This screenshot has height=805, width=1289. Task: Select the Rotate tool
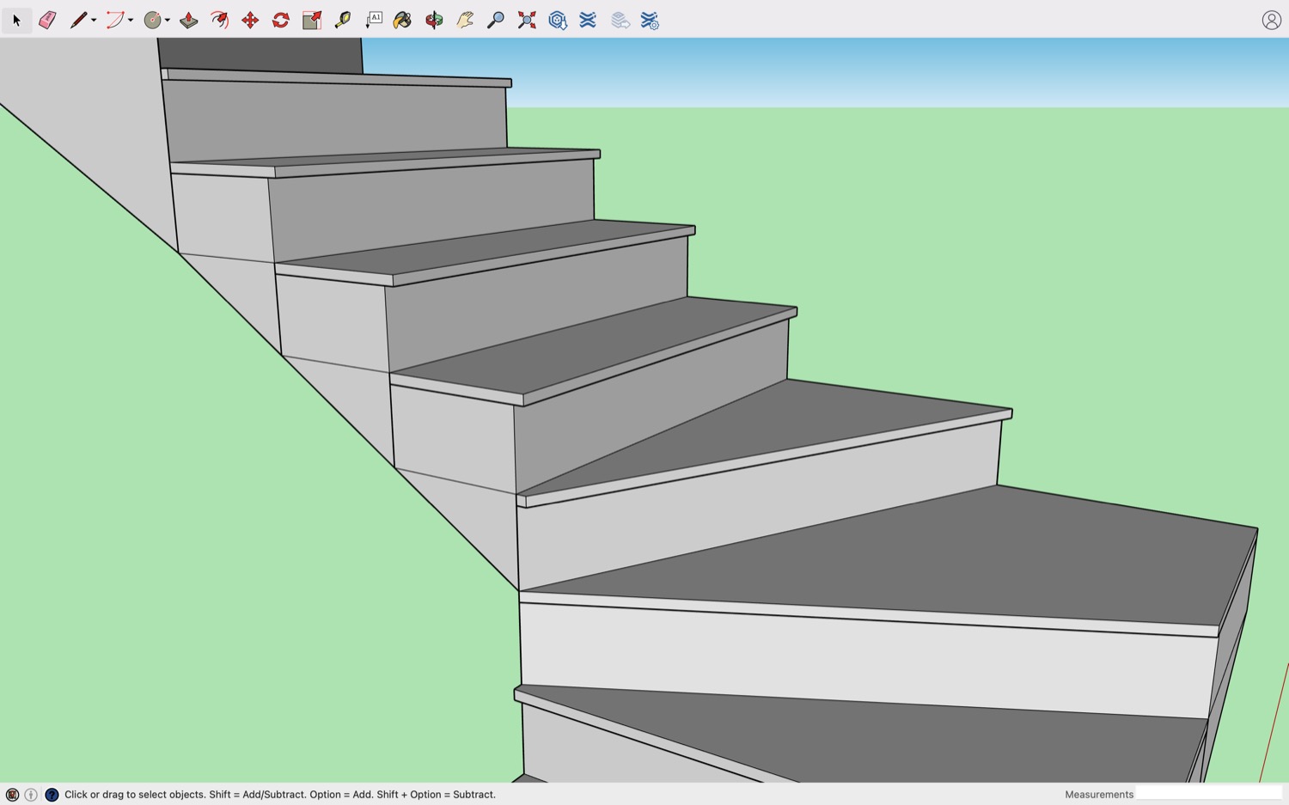(281, 20)
